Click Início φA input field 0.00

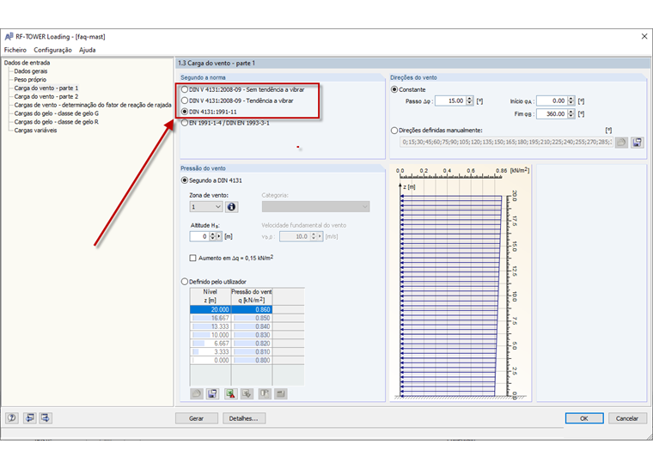[x=552, y=100]
